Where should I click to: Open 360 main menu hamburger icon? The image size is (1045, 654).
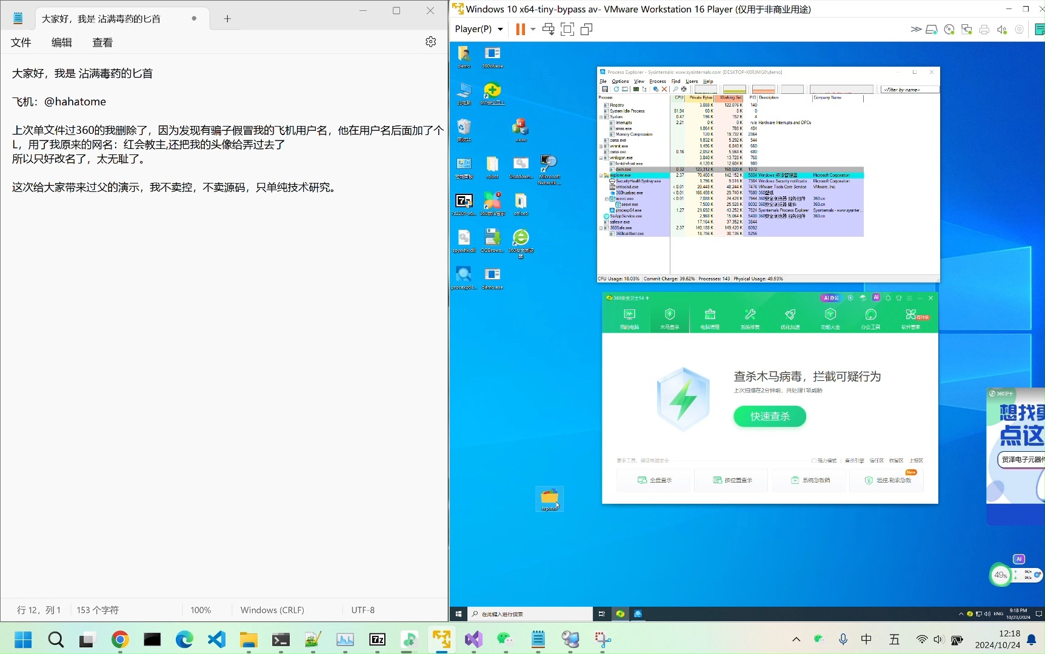(x=909, y=298)
